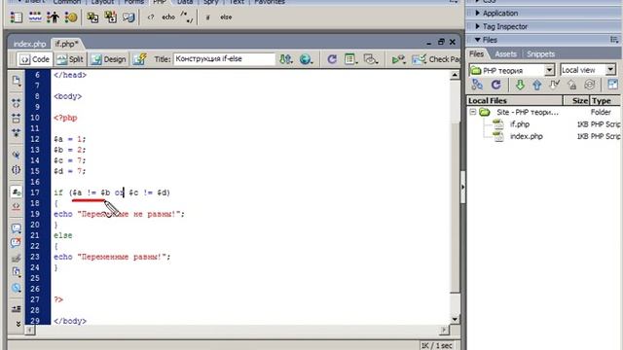Click the Require icon in PHP toolbar

click(x=110, y=17)
